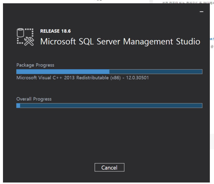The image size is (214, 184).
Task: Click the 'Package Progress' label
Action: coord(35,65)
